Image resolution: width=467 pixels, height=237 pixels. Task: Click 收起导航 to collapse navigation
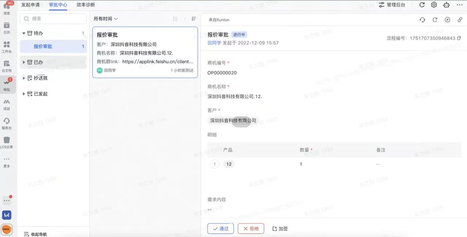pyautogui.click(x=35, y=234)
